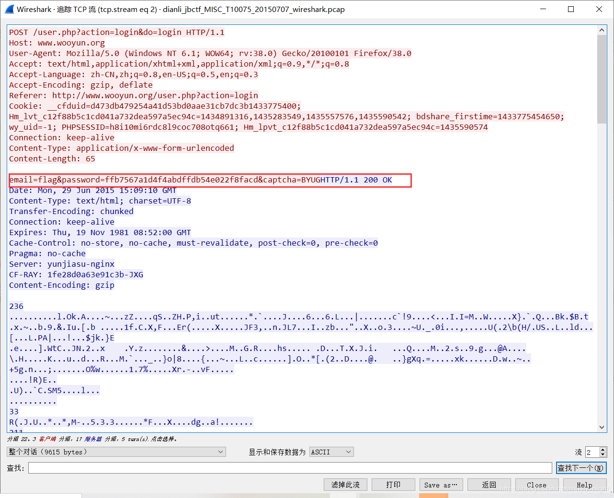Click the 'Hm_lvt_c12f88b5c1cd' cookie line
The image size is (614, 498).
[x=287, y=116]
